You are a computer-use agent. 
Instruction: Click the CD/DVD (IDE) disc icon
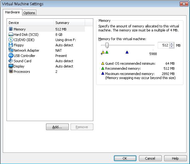coord(11,40)
